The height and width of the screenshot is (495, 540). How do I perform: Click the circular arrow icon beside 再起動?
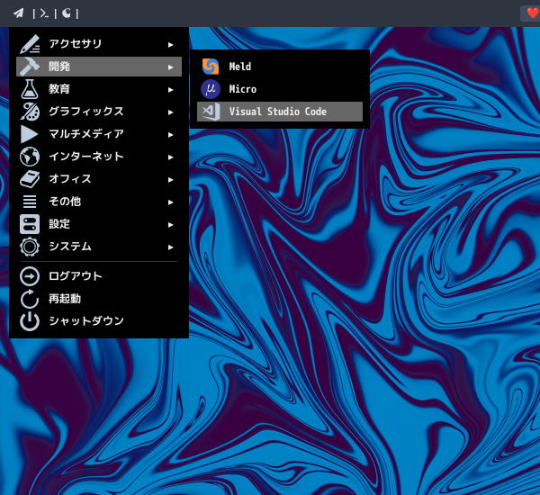point(30,299)
